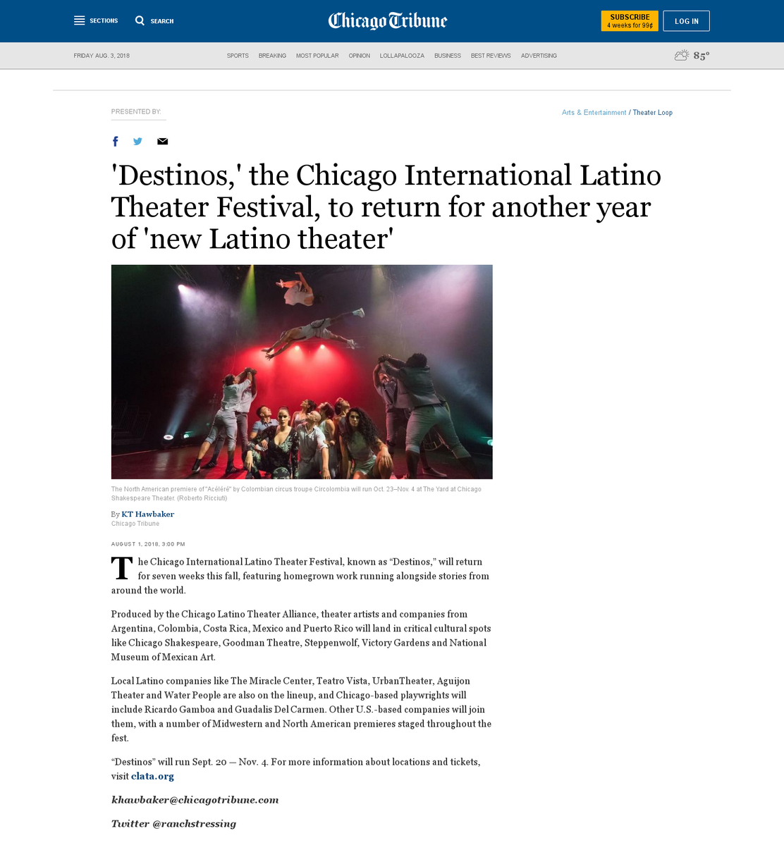Click the Presented By label
This screenshot has height=862, width=784.
[136, 111]
